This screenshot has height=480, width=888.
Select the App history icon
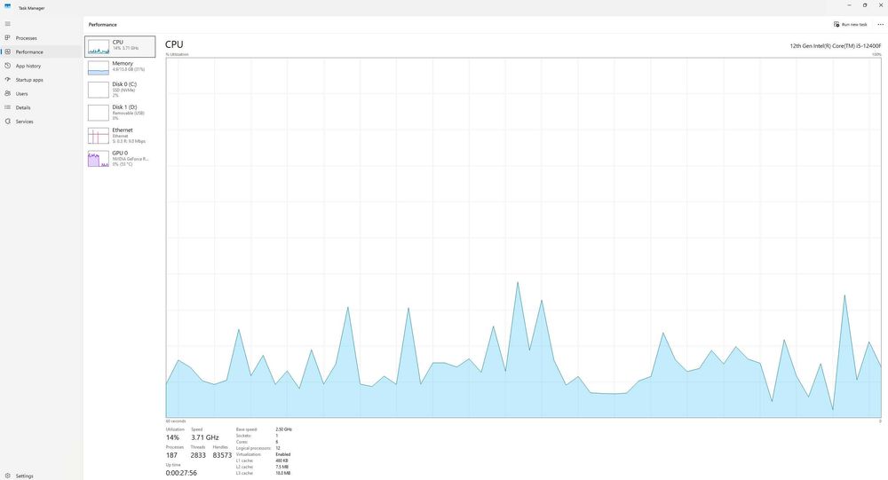(7, 66)
